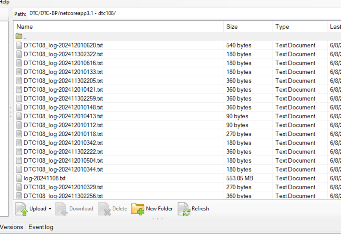Select DTC108_log-202412010413.txt in the list
The image size is (341, 237).
point(63,116)
